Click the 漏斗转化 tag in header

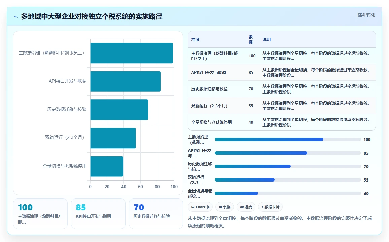coord(366,15)
